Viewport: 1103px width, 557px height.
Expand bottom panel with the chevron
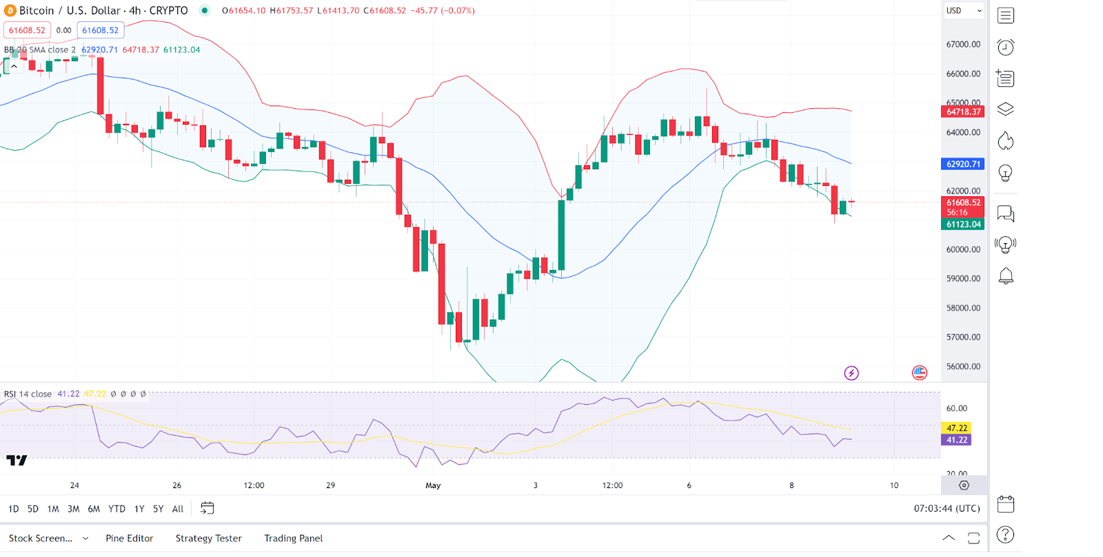(949, 538)
